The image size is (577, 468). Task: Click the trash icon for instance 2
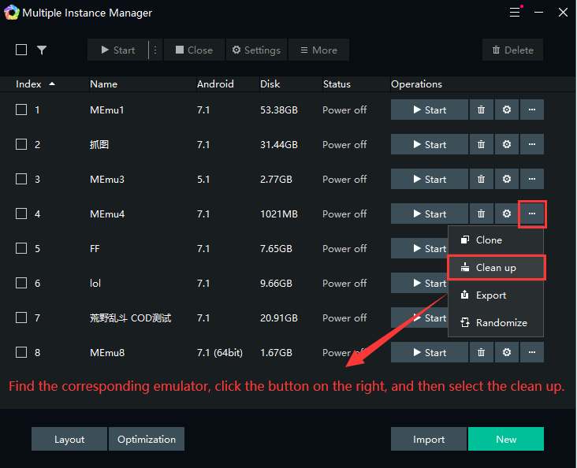pyautogui.click(x=481, y=145)
